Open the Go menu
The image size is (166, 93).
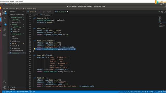click(21, 9)
